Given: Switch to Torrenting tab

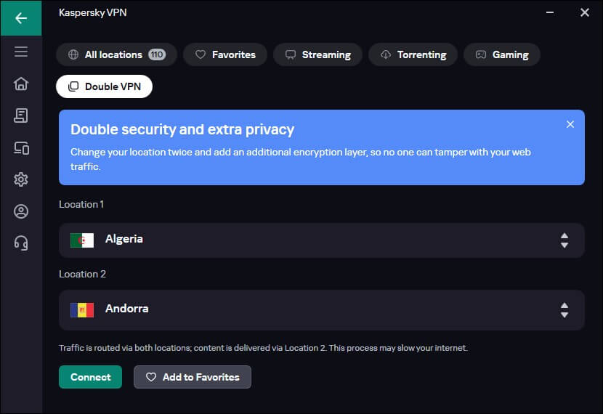Looking at the screenshot, I should [x=413, y=54].
